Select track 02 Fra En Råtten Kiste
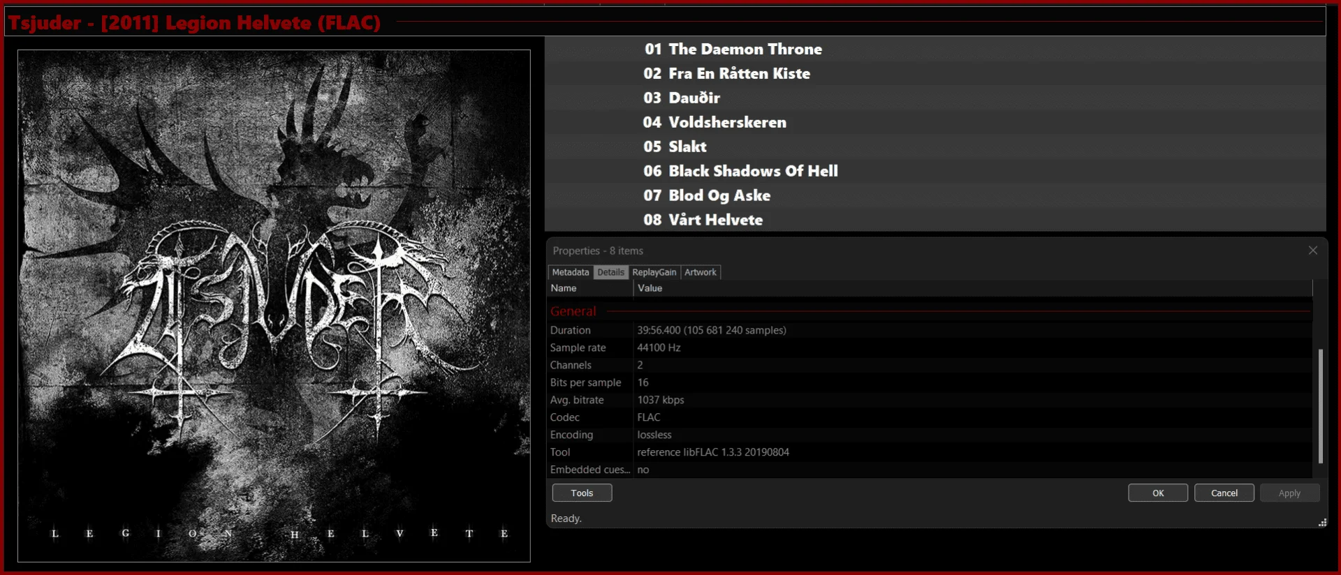 point(935,73)
